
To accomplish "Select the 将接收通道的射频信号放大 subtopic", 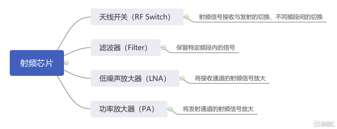I will [x=230, y=78].
